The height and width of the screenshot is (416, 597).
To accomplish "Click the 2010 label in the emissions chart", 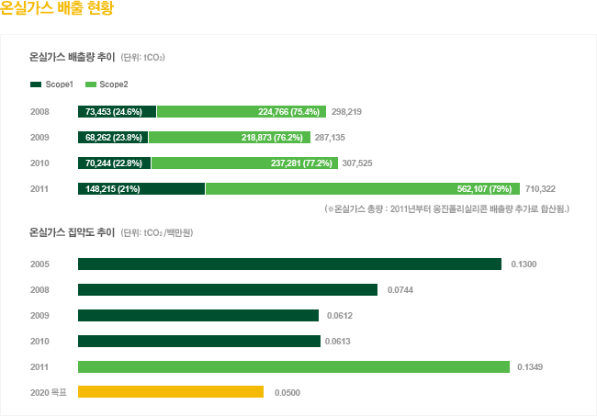I will pyautogui.click(x=40, y=163).
